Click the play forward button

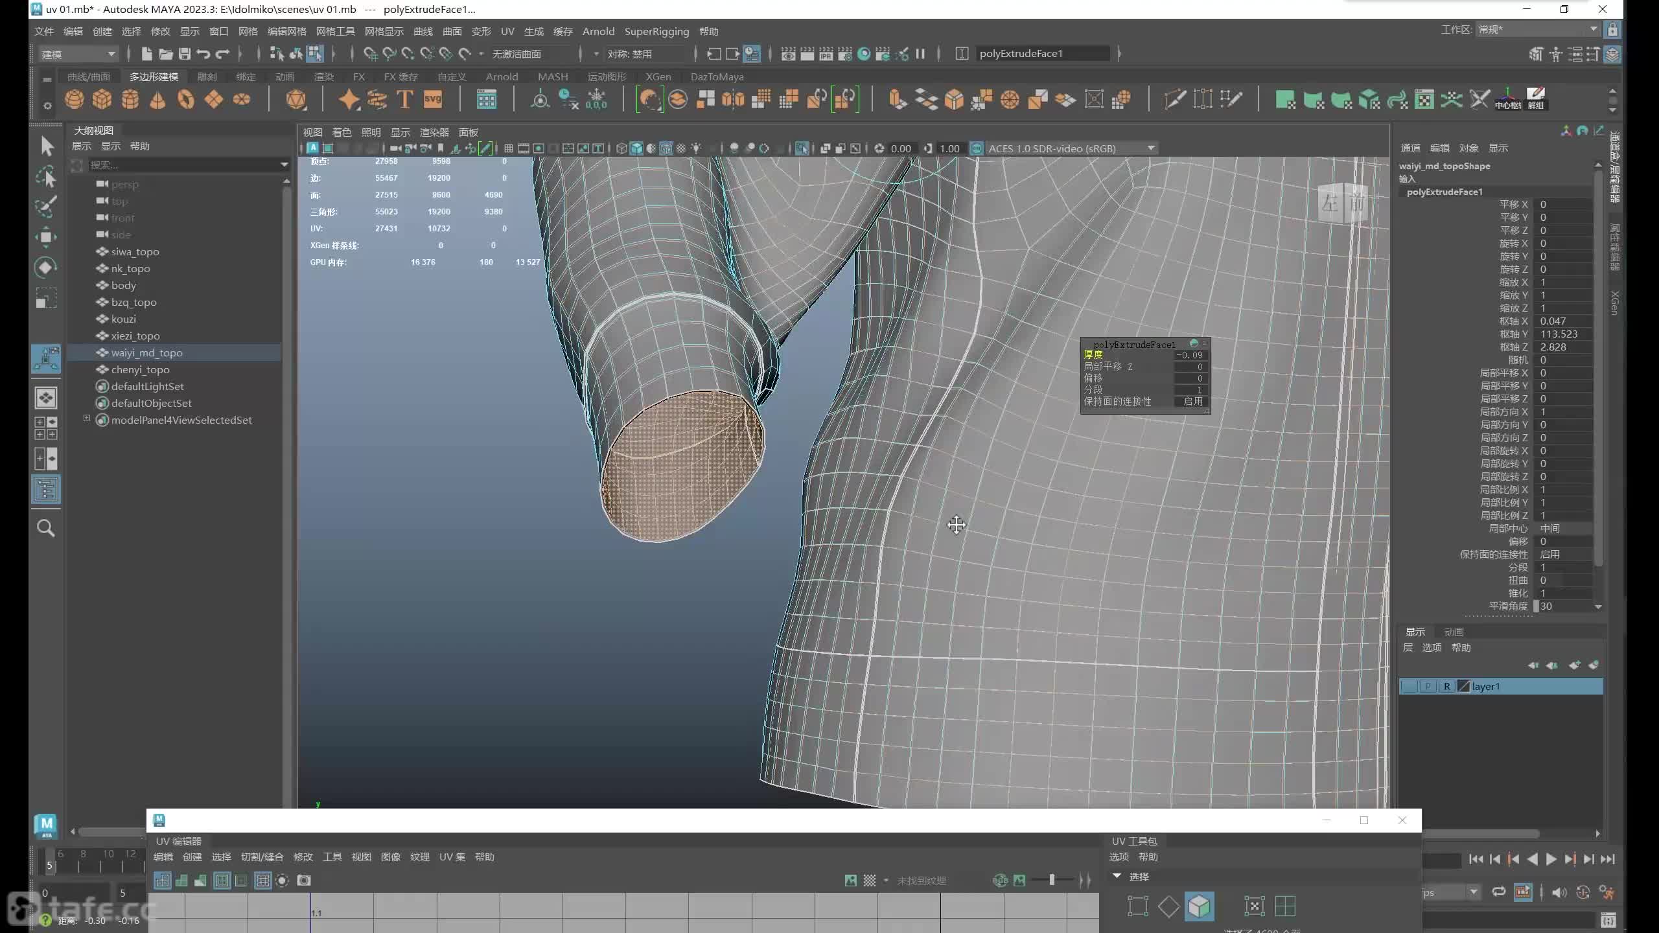(x=1551, y=859)
